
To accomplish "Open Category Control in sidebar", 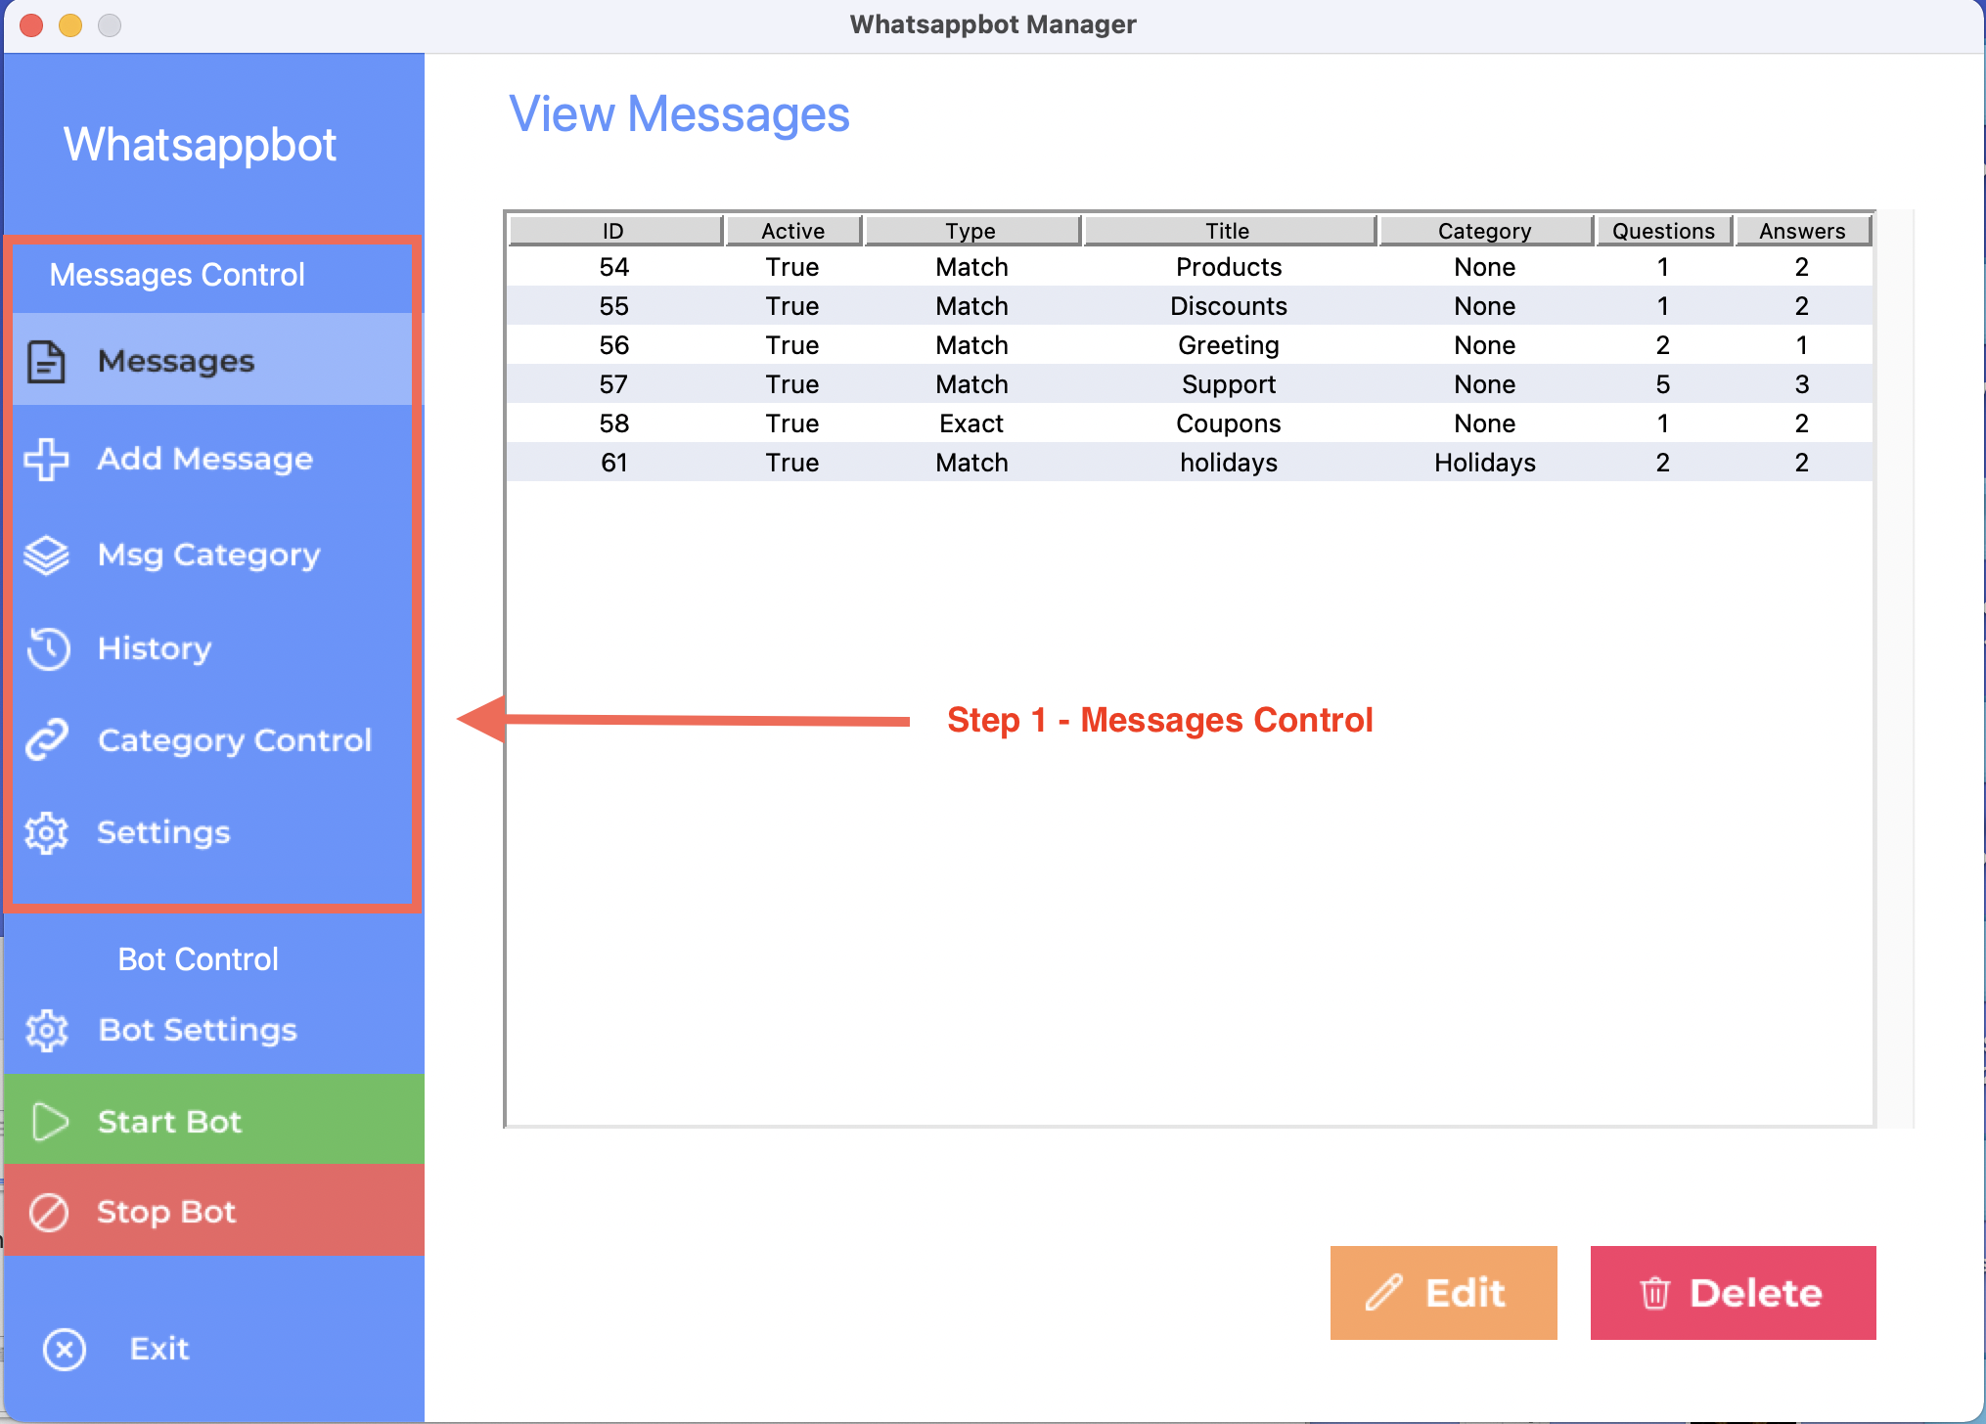I will [x=213, y=740].
